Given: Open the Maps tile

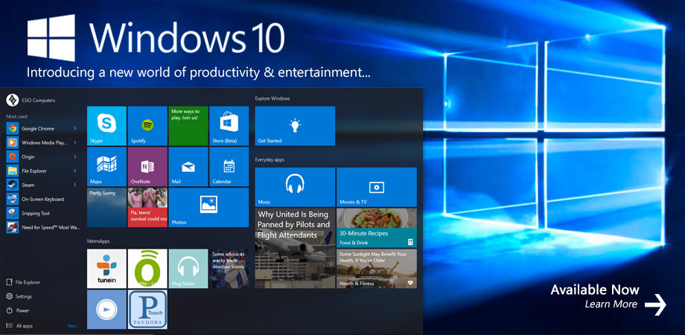Looking at the screenshot, I should tap(106, 167).
